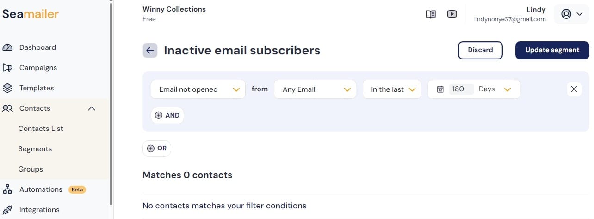
Task: Go to Contacts List
Action: pos(41,129)
